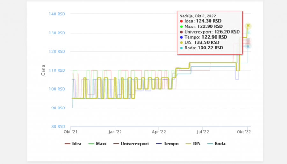Click the tooltip date header Nedelja, Okt 2

(x=197, y=16)
